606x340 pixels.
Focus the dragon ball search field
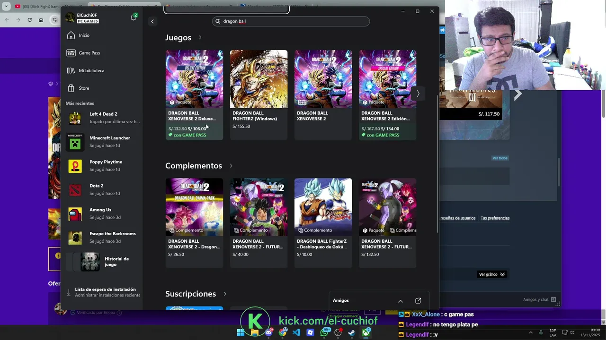pos(291,21)
